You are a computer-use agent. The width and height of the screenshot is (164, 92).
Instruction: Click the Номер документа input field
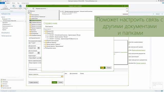tap(46, 72)
